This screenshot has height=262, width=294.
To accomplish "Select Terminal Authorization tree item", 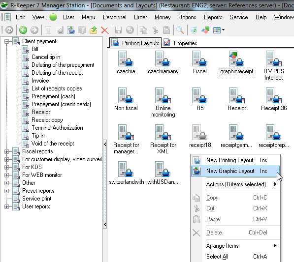I will point(57,128).
